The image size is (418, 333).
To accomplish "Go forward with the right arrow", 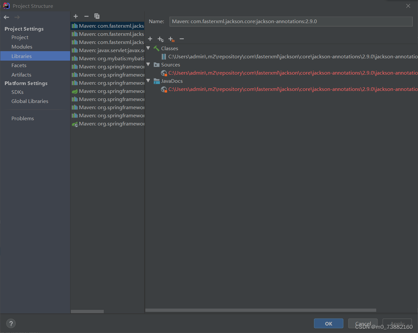I will pyautogui.click(x=17, y=17).
